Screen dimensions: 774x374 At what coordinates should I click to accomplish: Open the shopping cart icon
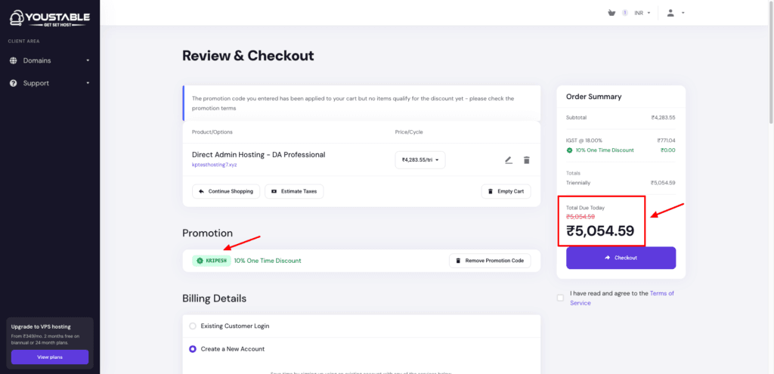(x=611, y=13)
